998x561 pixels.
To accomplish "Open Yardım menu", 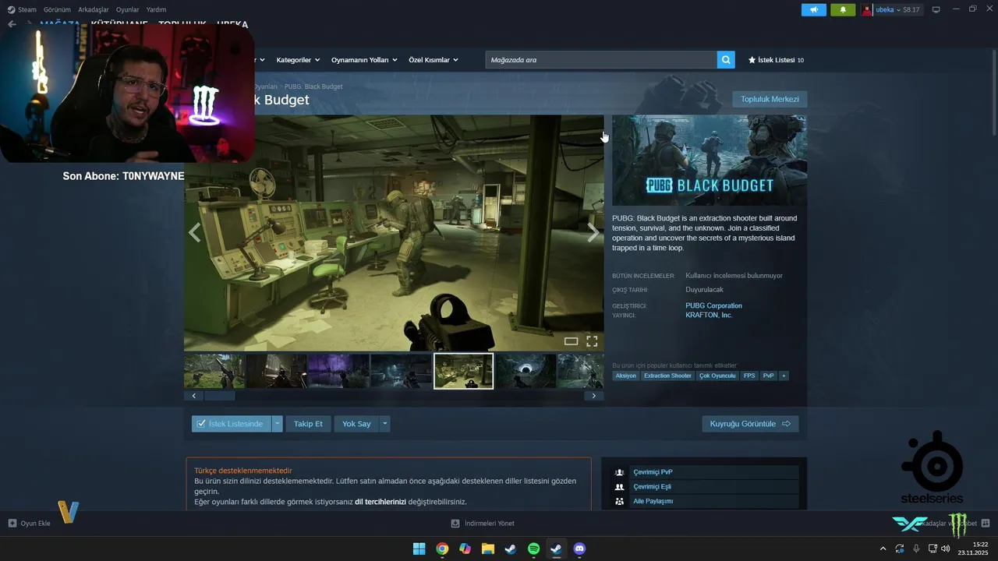I will 156,10.
